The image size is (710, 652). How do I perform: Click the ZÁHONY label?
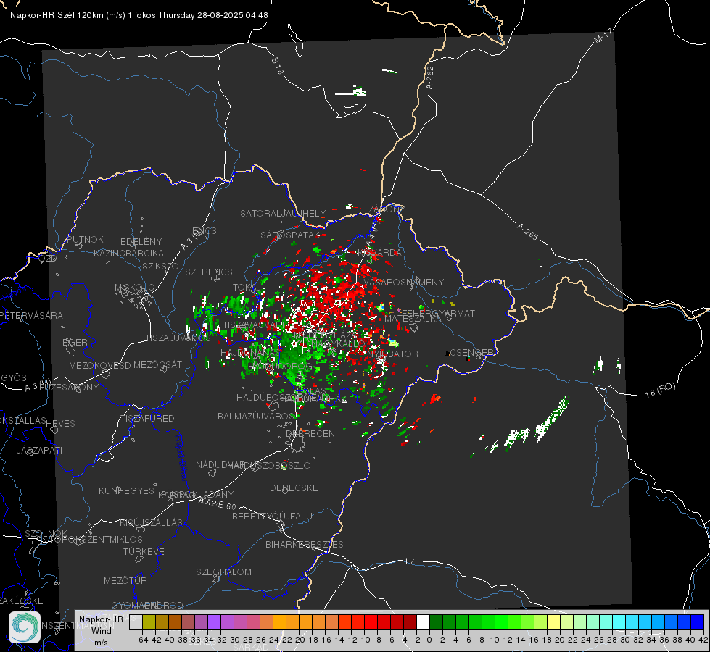(387, 209)
